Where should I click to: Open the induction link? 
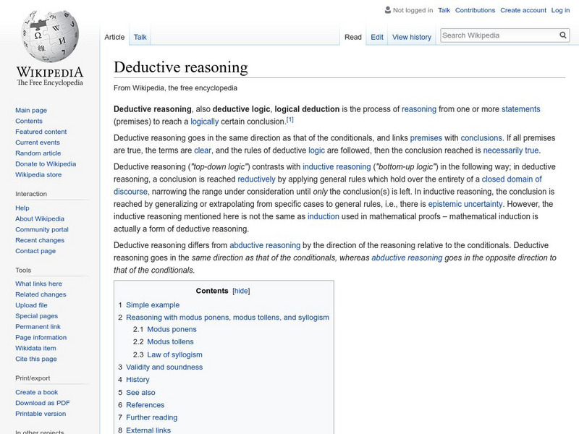(323, 216)
